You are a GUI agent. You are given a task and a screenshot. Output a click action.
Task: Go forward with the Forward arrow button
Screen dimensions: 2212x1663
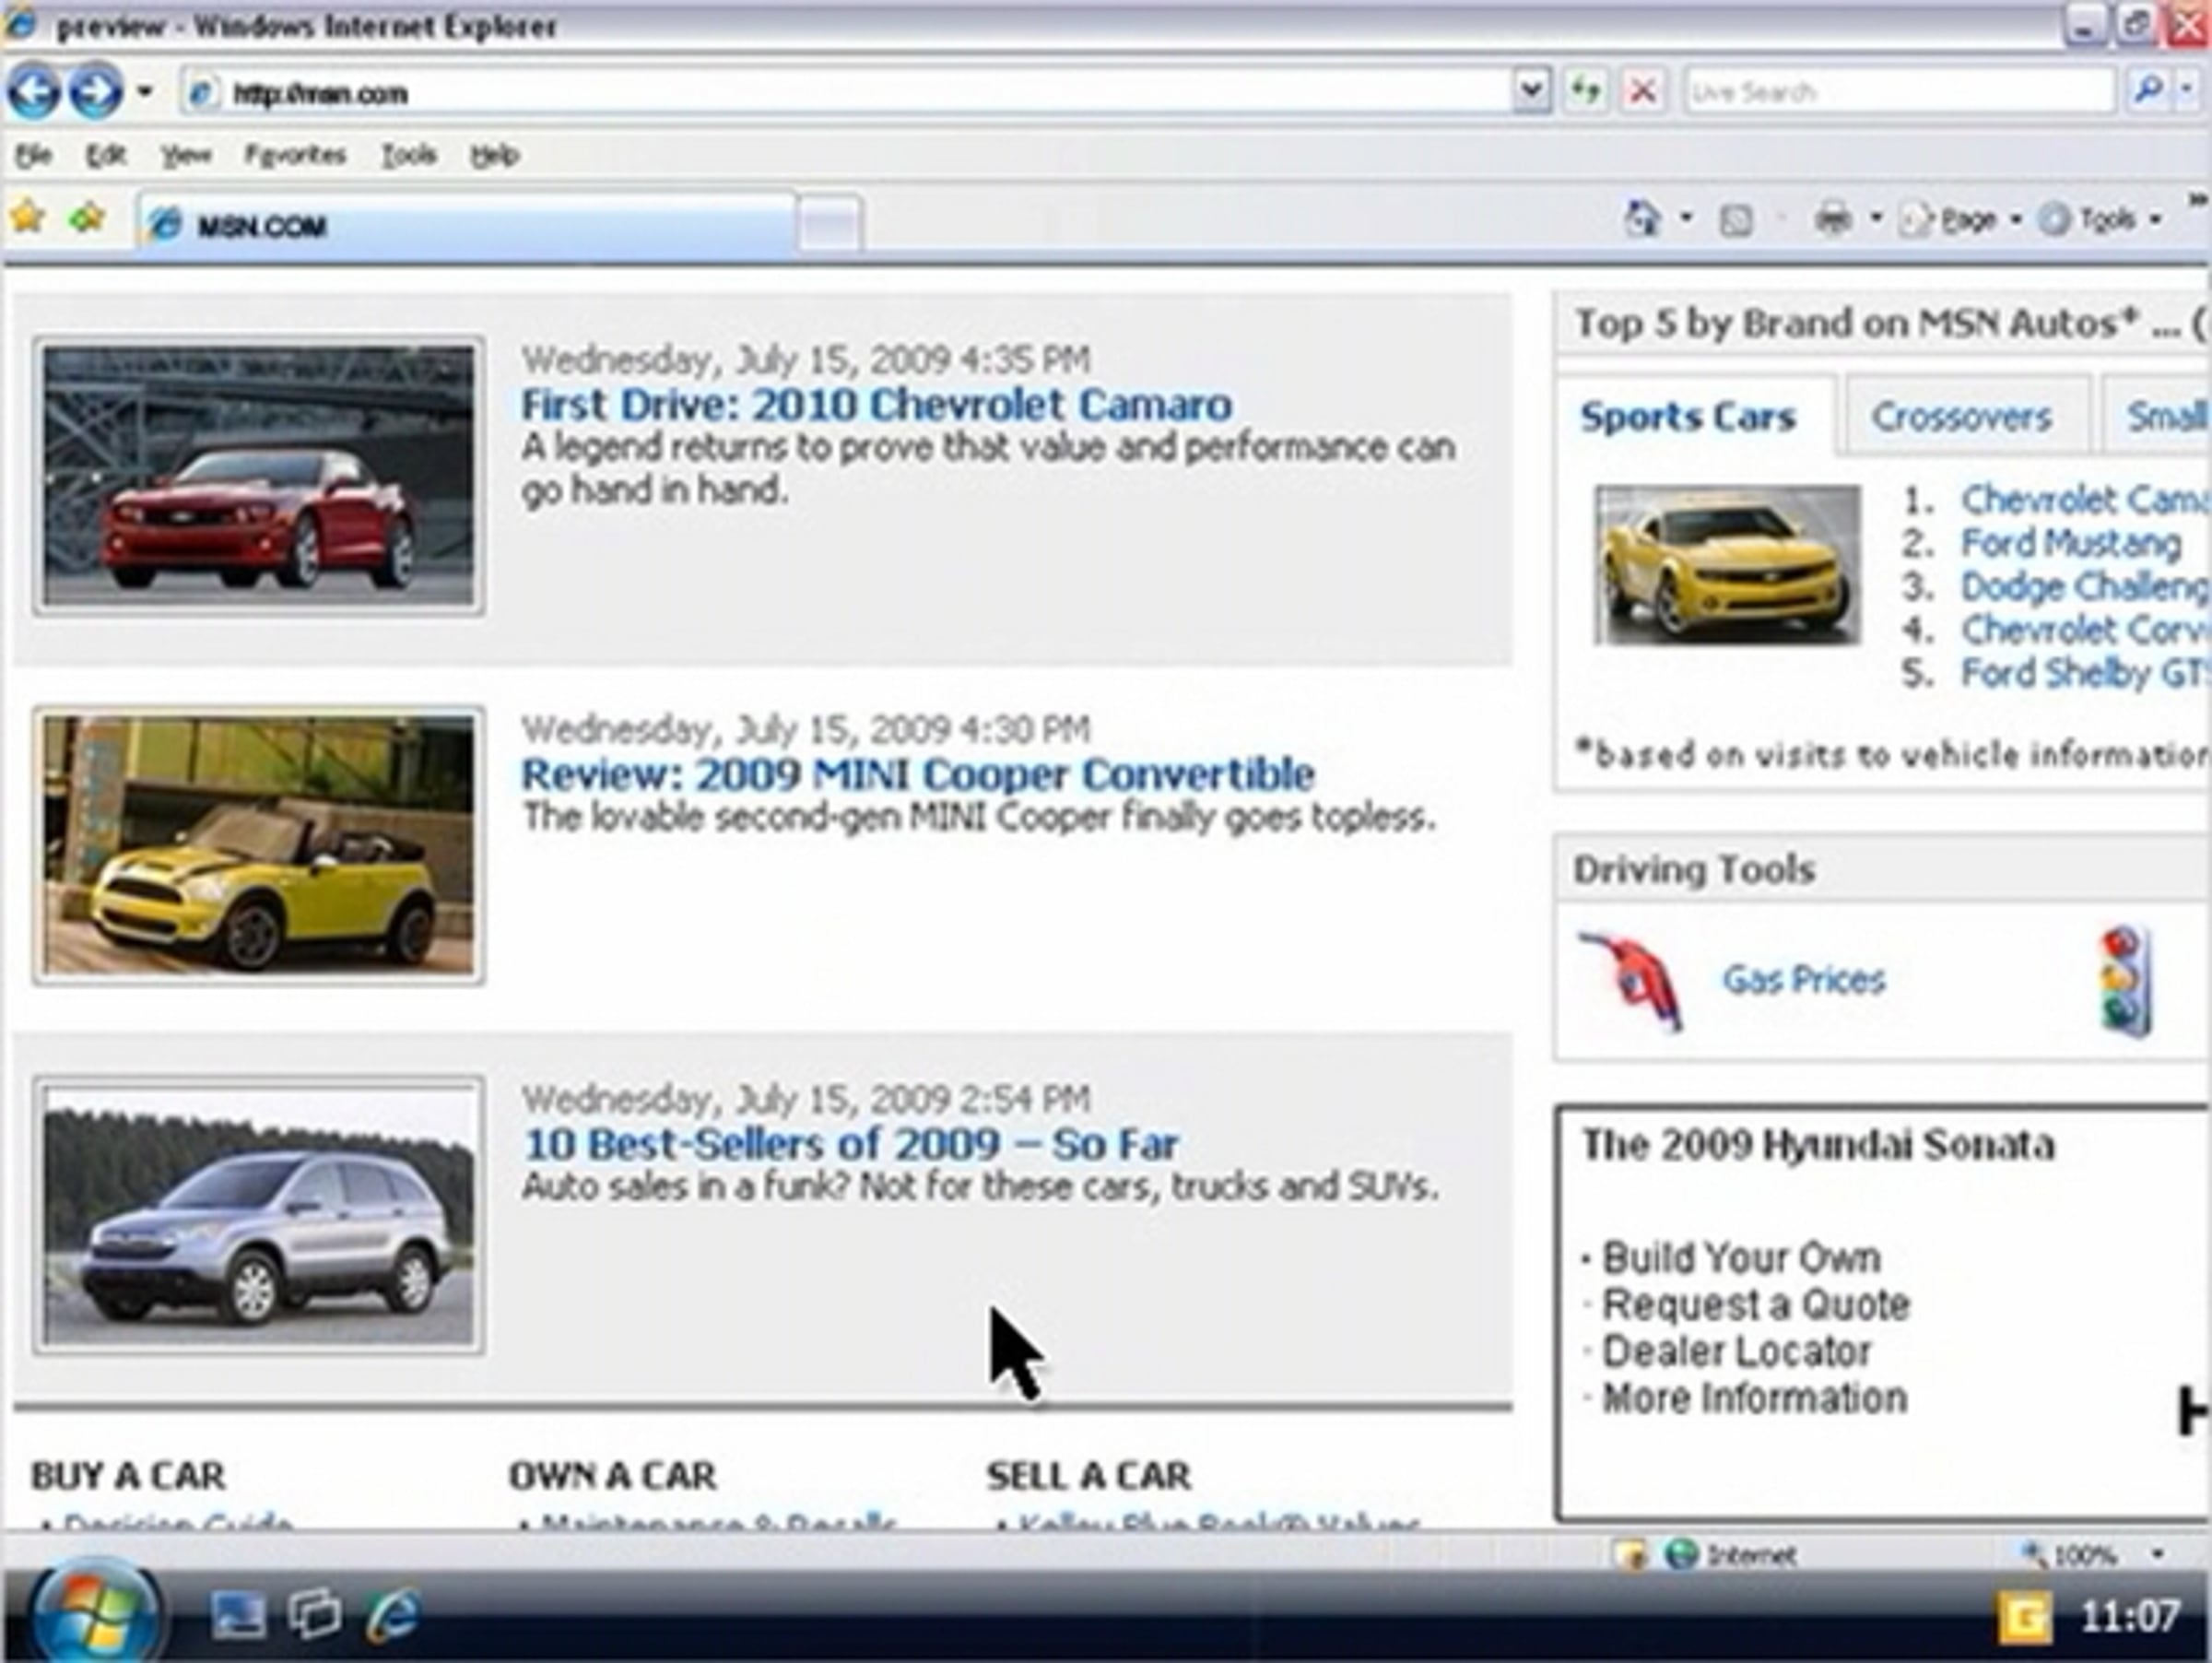[x=96, y=92]
